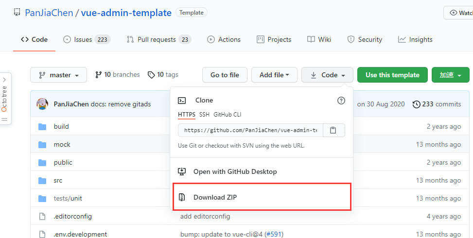This screenshot has width=473, height=238.
Task: Click Open with GitHub Desktop
Action: click(x=262, y=172)
